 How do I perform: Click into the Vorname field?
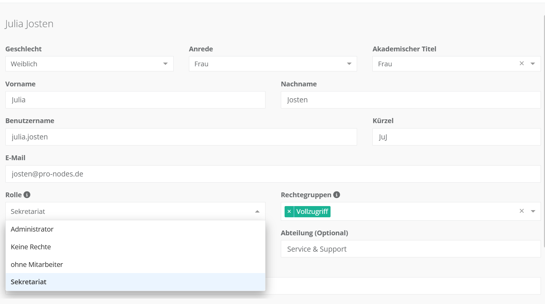135,100
